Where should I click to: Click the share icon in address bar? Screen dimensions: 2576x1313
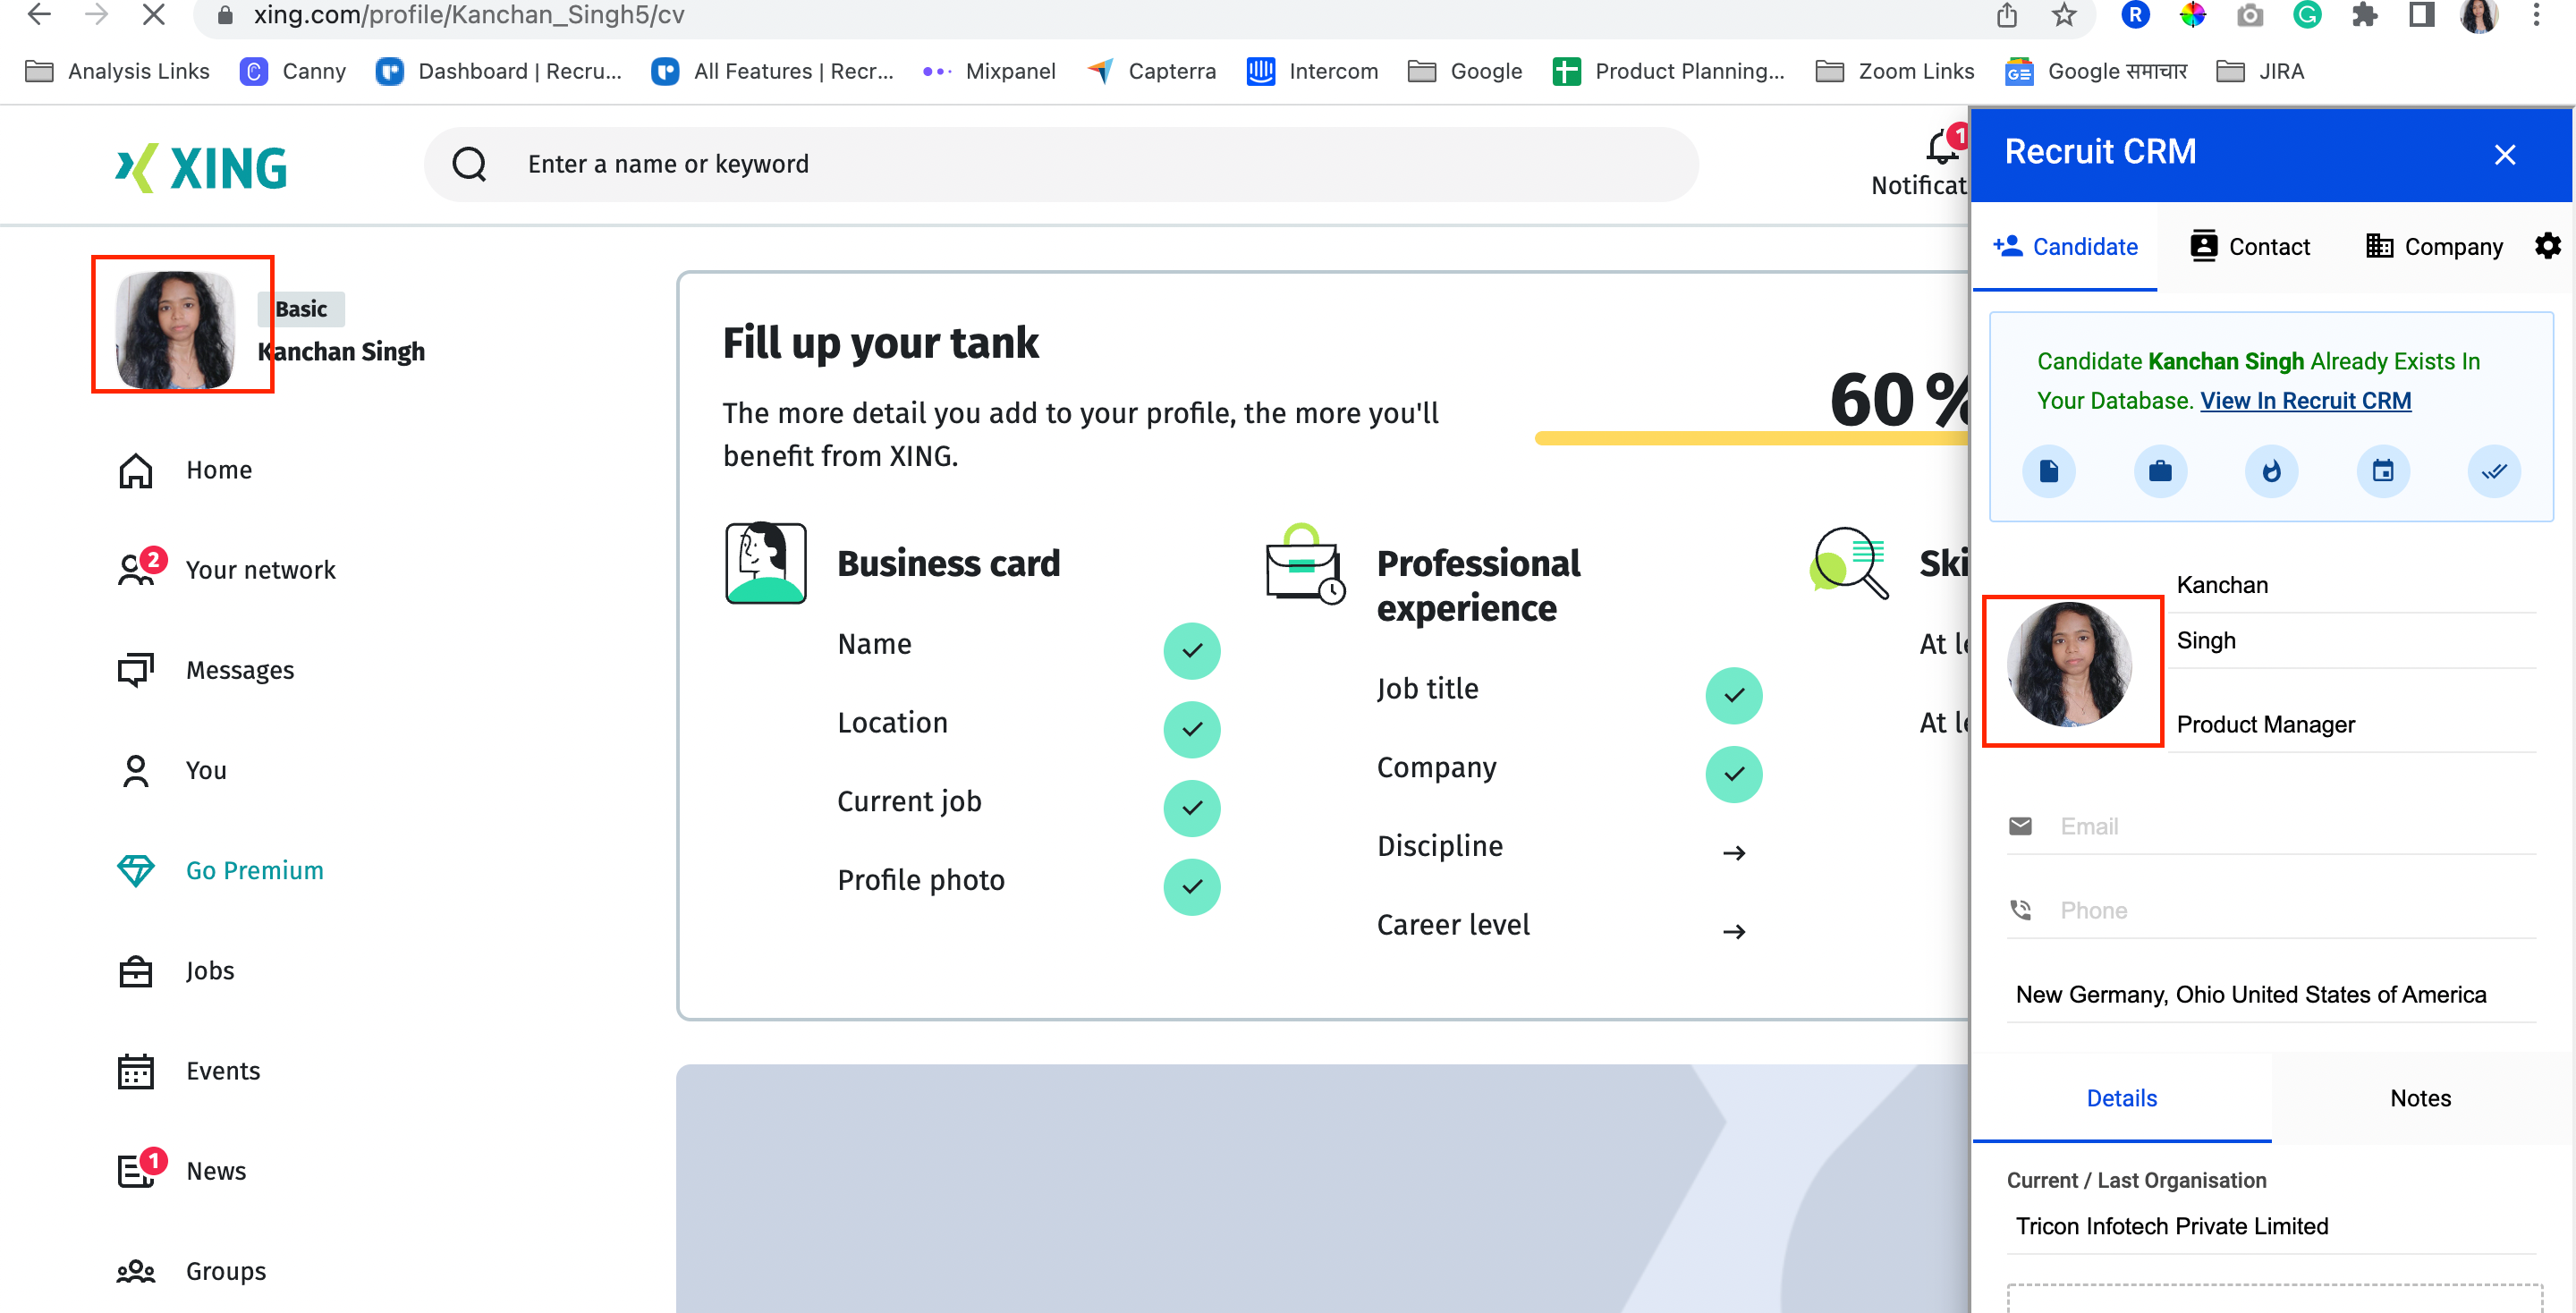click(x=2006, y=15)
